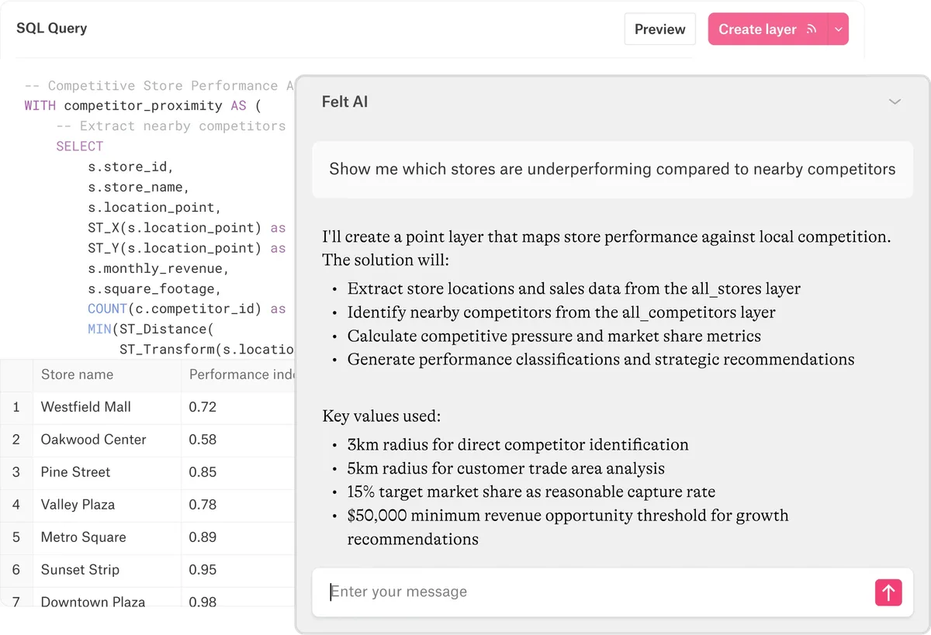Collapse the Felt AI panel chevron
Viewport: 931px width, 635px height.
pyautogui.click(x=895, y=102)
